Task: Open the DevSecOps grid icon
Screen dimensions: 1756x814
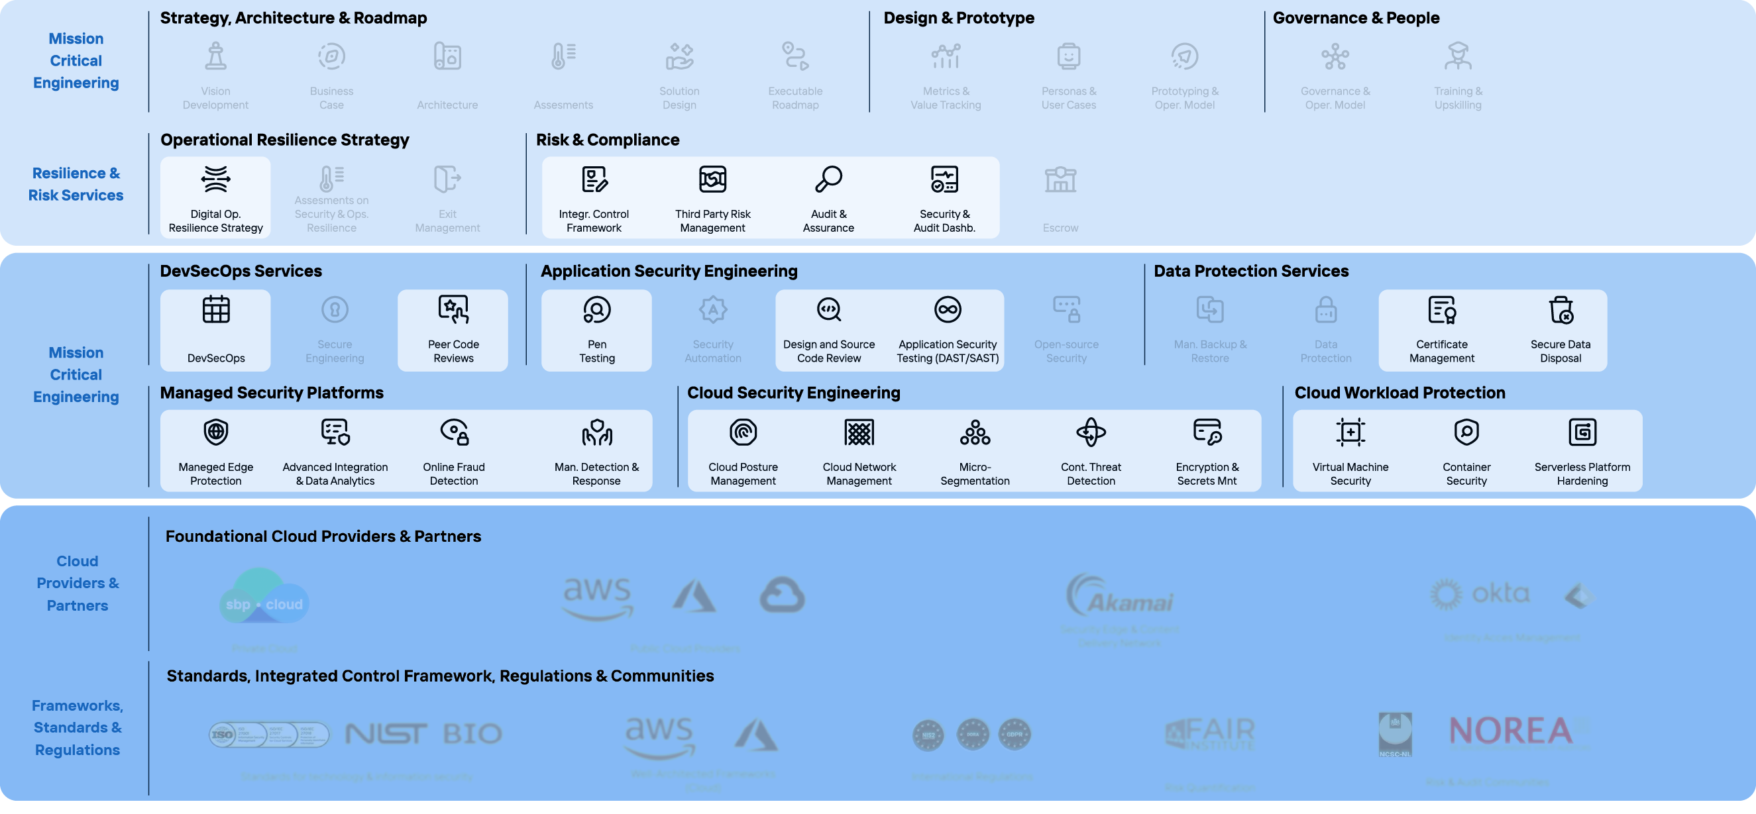Action: 215,310
